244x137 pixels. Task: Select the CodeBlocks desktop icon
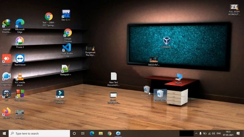[x=20, y=96]
